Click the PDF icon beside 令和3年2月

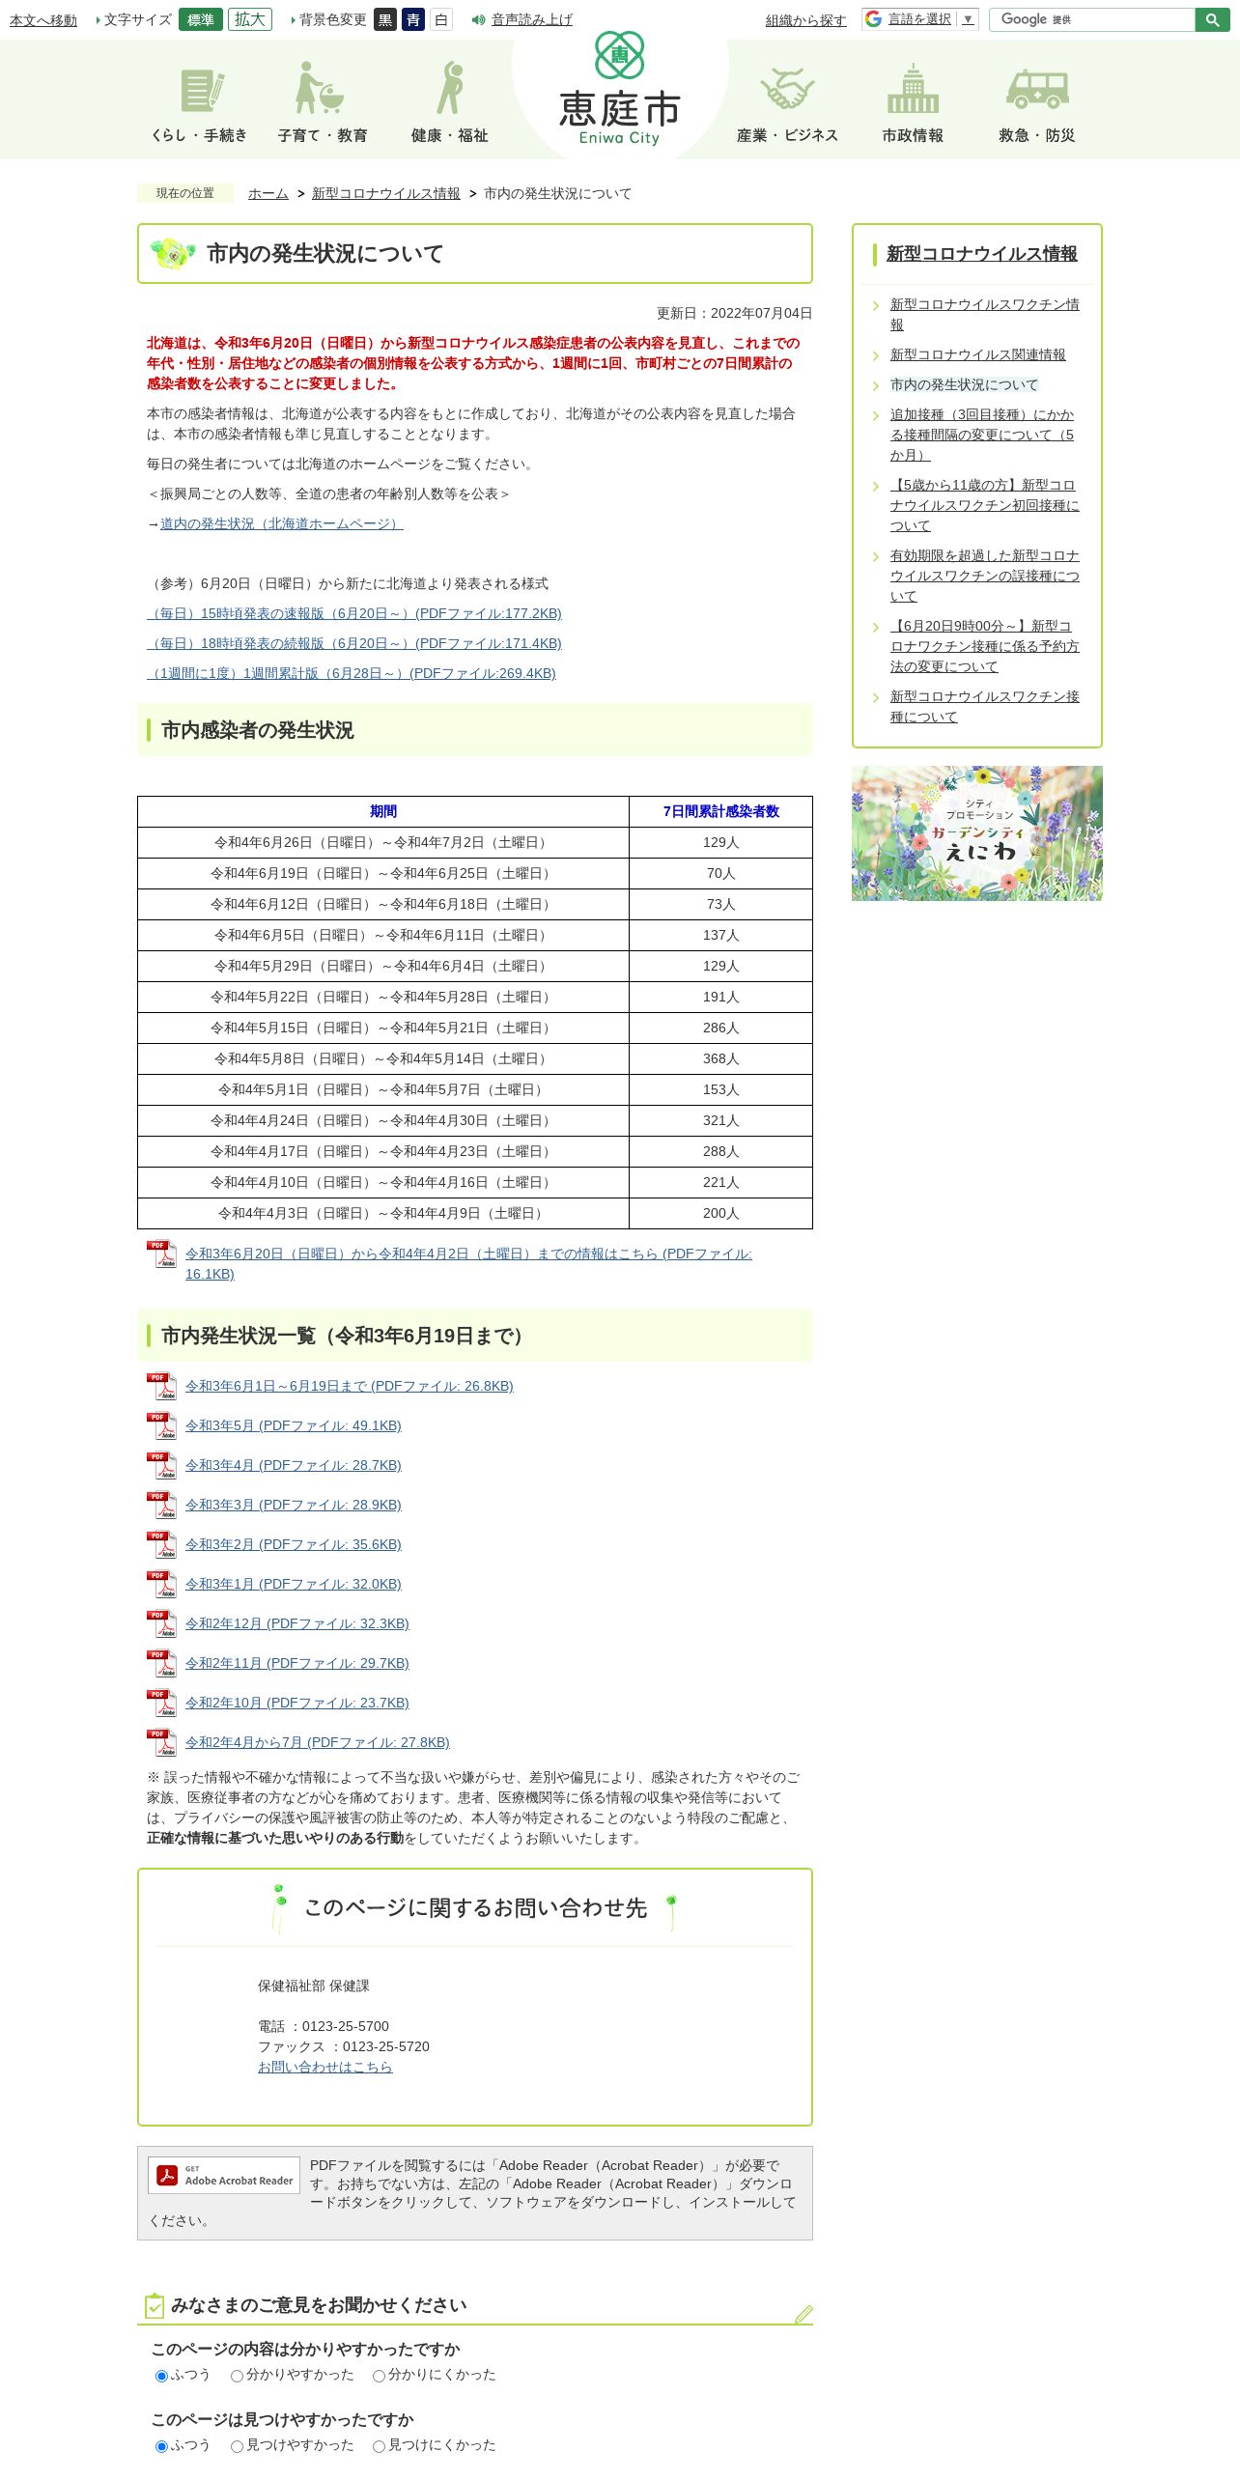(161, 1544)
